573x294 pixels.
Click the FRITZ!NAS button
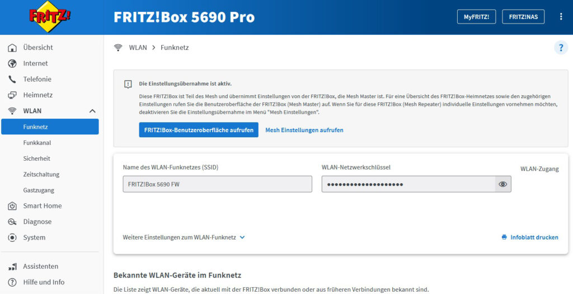(x=523, y=17)
